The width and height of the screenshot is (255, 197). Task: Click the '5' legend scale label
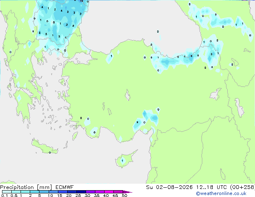click(x=39, y=195)
